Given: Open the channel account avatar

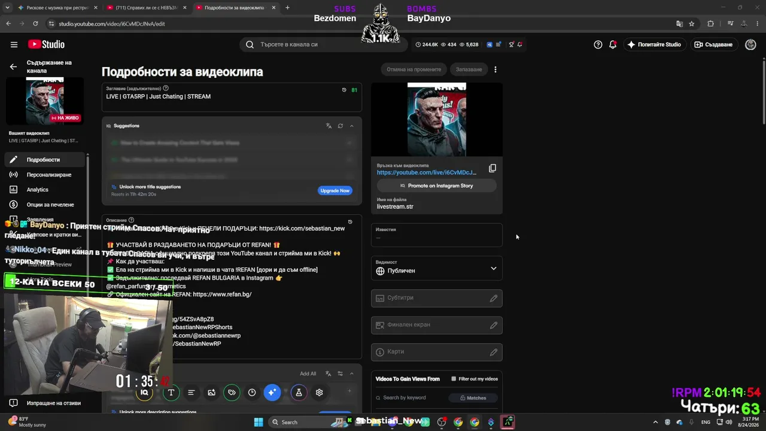Looking at the screenshot, I should (750, 44).
